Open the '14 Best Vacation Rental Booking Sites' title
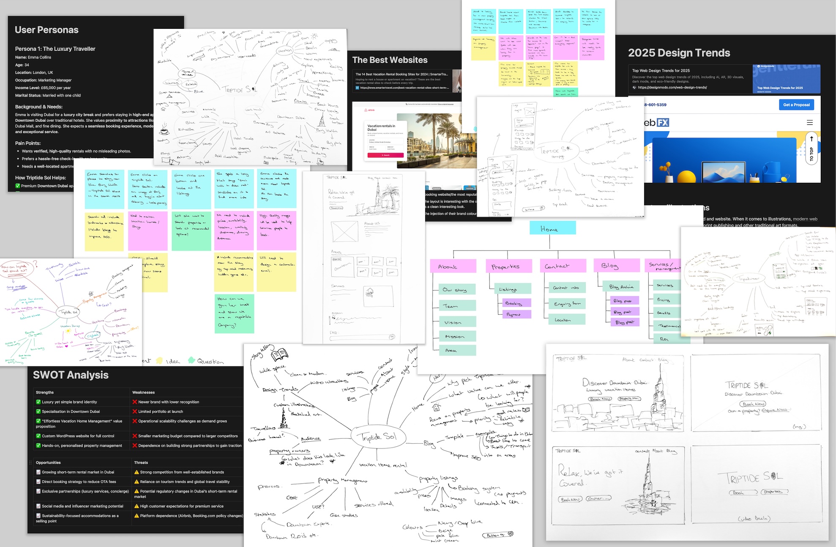 point(402,74)
